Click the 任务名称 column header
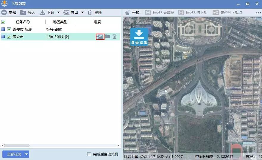 tap(23, 22)
